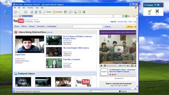
Task: Click the Messenger toolbar icon
Action: [84, 12]
